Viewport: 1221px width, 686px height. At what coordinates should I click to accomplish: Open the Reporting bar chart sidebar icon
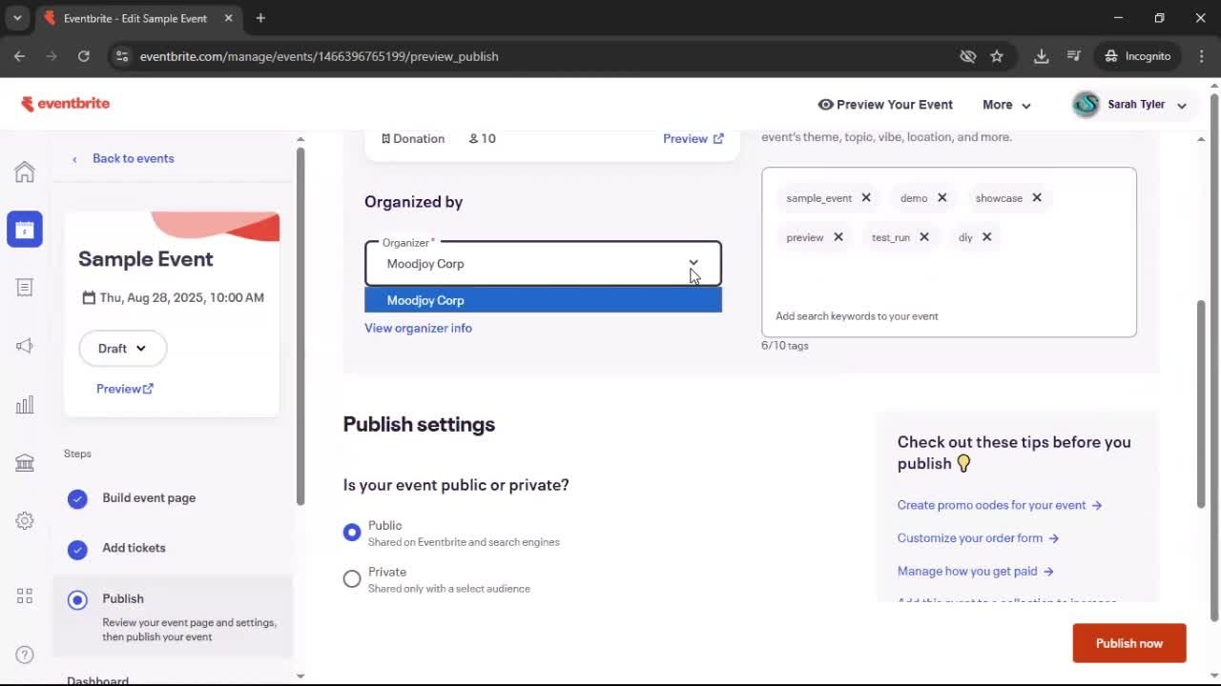click(x=25, y=404)
